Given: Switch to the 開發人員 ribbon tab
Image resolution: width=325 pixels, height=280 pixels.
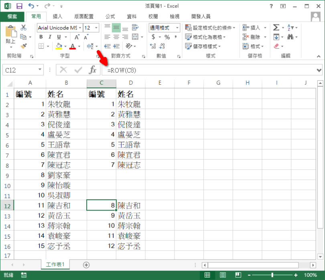Looking at the screenshot, I should tap(201, 16).
